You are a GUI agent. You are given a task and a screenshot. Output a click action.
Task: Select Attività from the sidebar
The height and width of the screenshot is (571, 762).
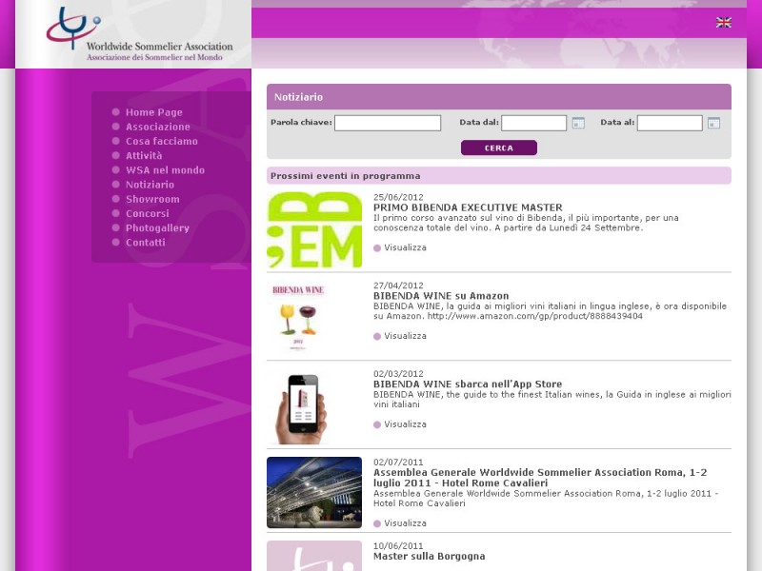point(144,155)
